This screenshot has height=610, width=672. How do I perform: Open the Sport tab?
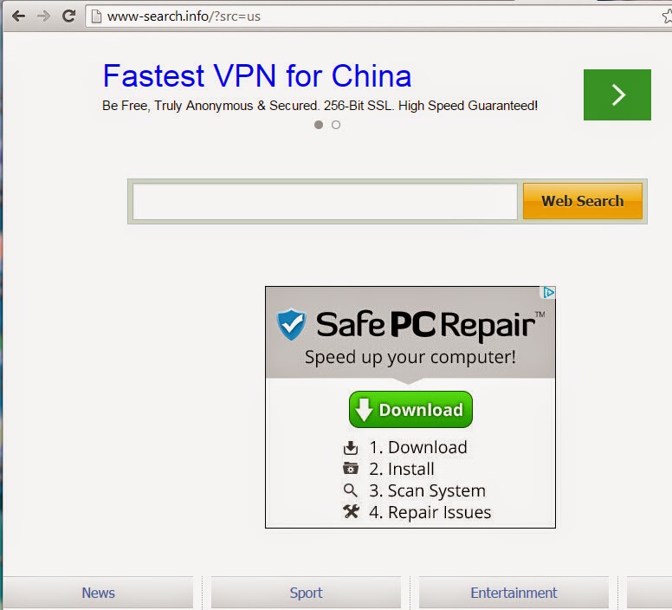click(306, 593)
